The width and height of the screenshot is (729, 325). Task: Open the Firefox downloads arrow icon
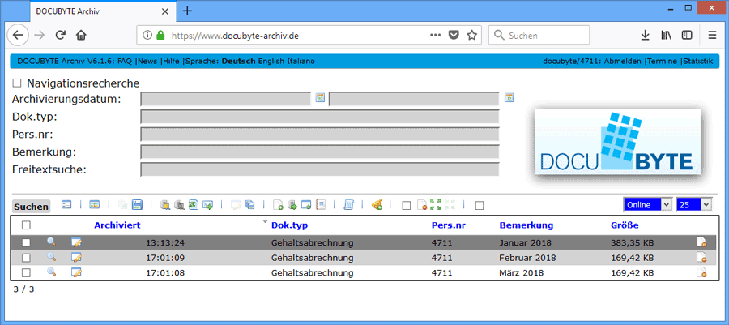tap(645, 36)
